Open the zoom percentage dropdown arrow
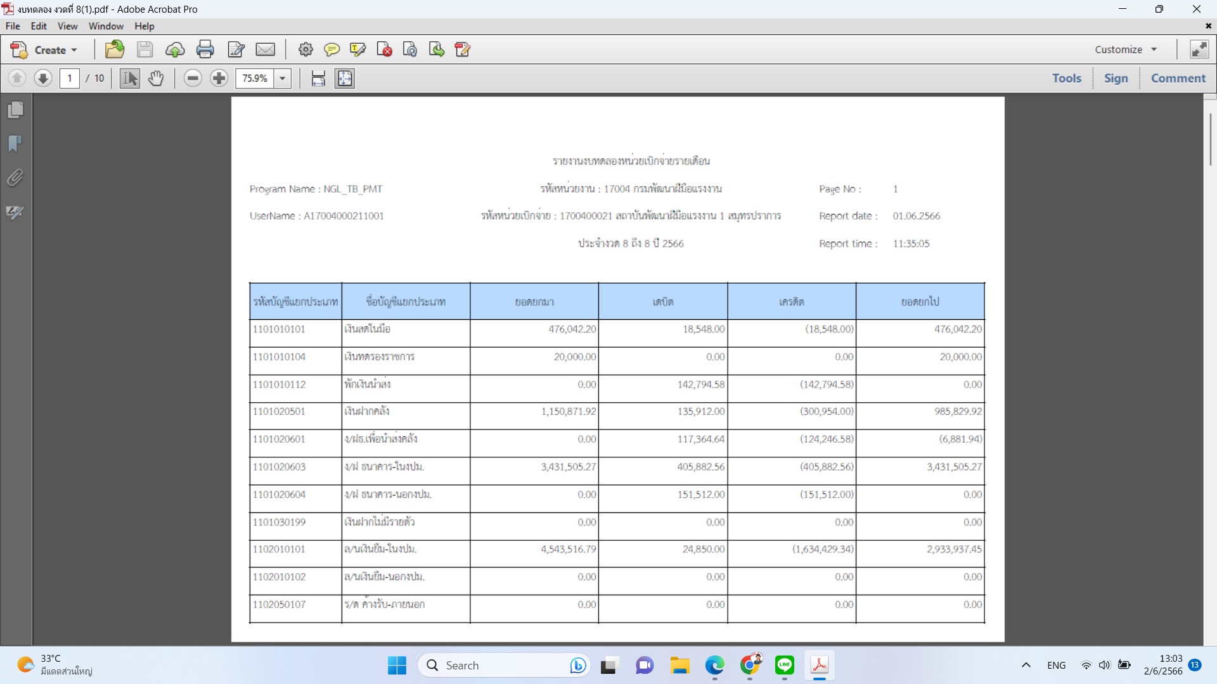The image size is (1217, 684). [283, 79]
